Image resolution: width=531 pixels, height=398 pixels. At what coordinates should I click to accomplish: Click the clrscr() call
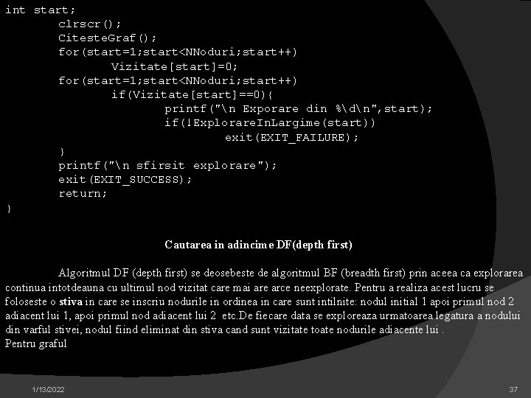tap(89, 24)
